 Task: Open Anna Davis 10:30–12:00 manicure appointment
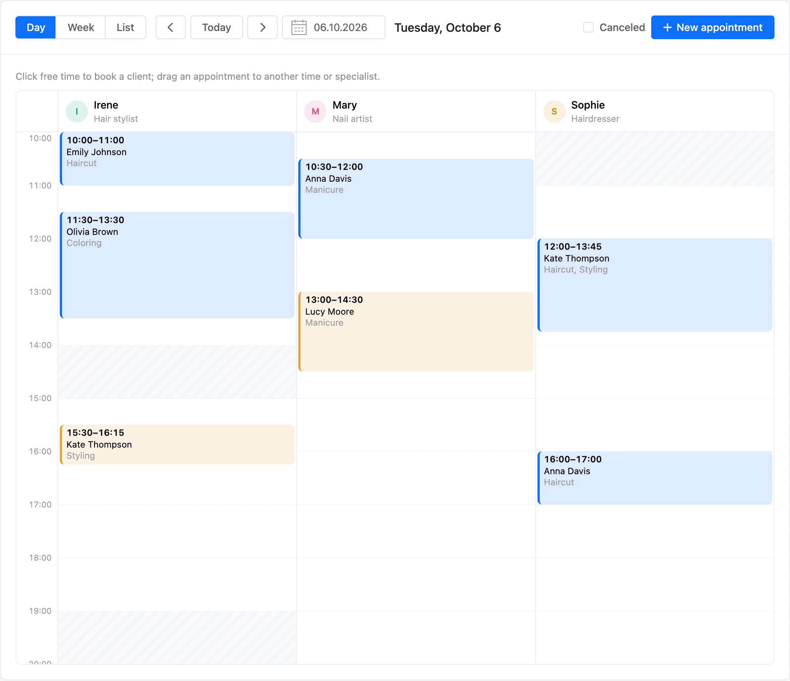tap(416, 199)
